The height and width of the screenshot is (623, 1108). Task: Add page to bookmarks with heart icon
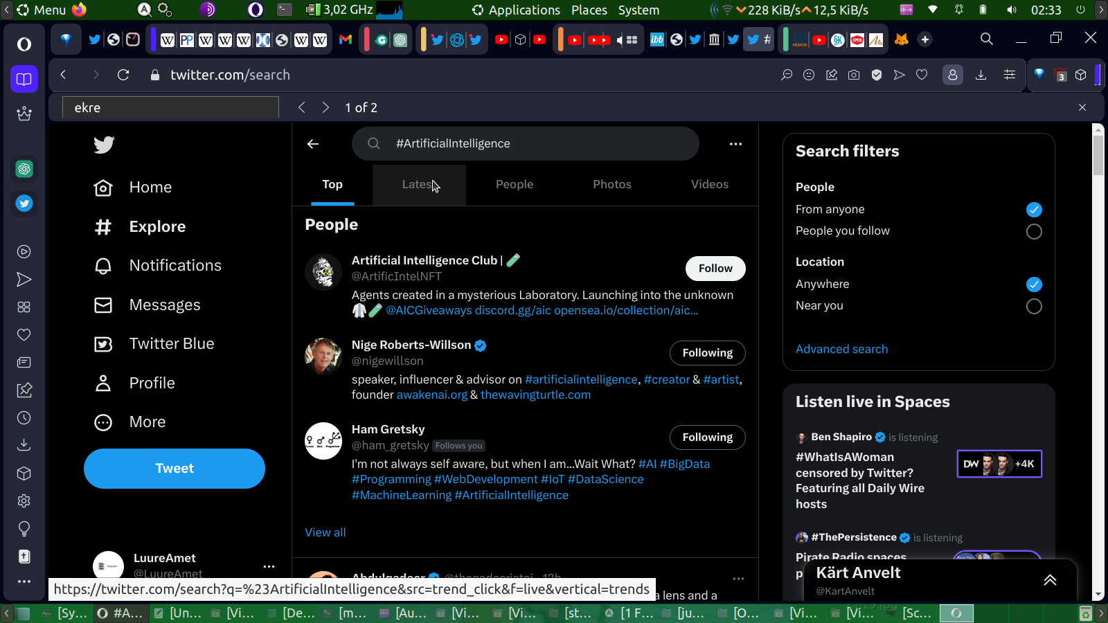click(x=922, y=75)
